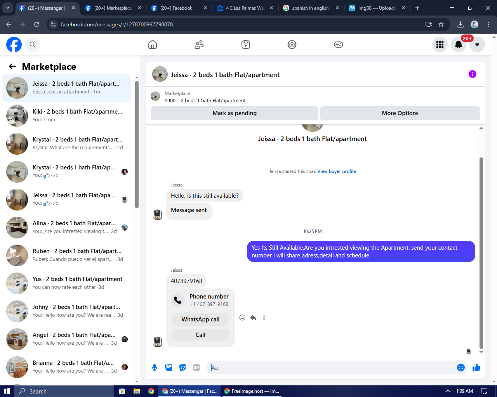
Task: Open emoji picker in message box
Action: 461,368
